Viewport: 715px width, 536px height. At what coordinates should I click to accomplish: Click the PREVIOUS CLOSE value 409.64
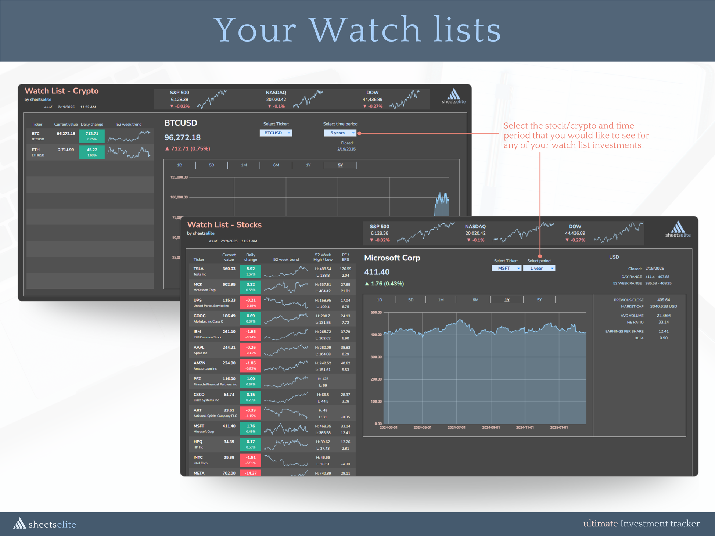[663, 300]
